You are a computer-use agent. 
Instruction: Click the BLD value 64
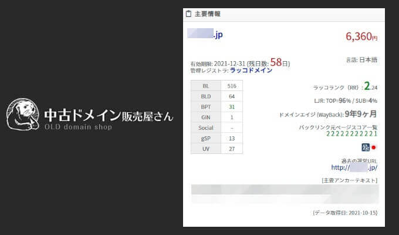(x=232, y=96)
